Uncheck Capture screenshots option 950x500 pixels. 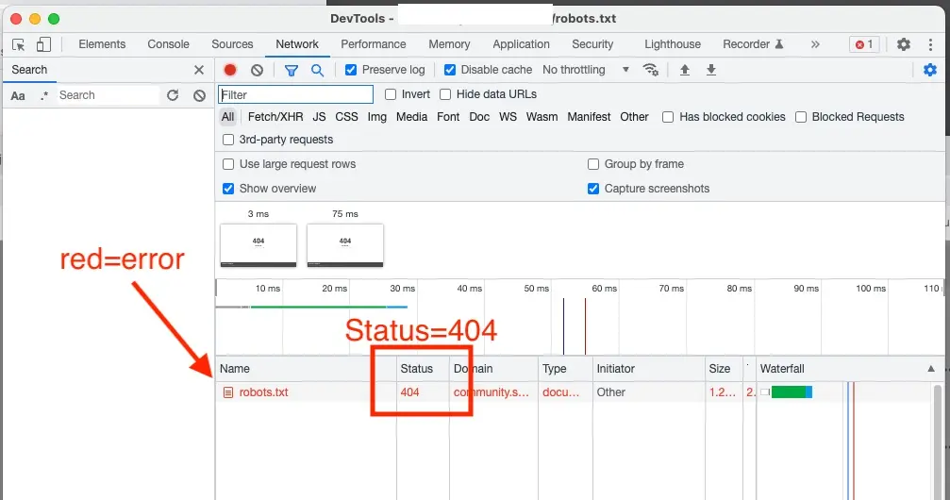pos(593,189)
